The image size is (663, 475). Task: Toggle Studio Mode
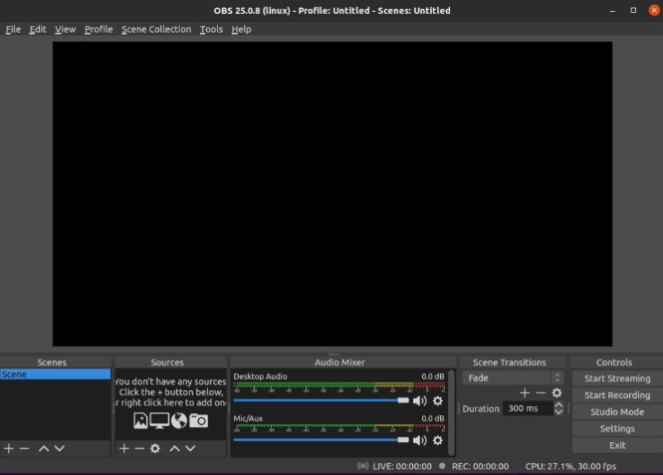pos(616,412)
